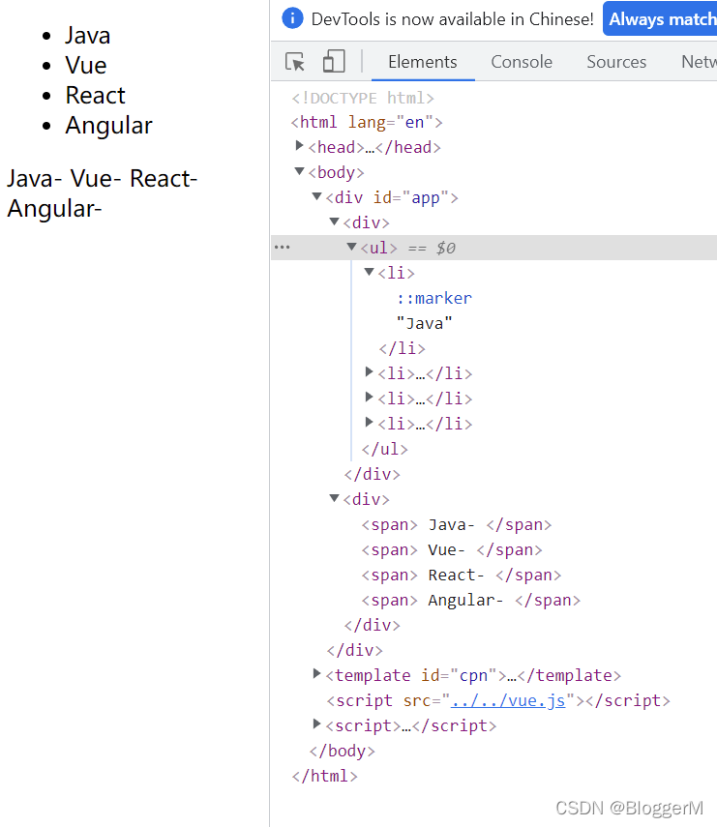This screenshot has height=827, width=717.
Task: Collapse the body element node
Action: [x=299, y=171]
